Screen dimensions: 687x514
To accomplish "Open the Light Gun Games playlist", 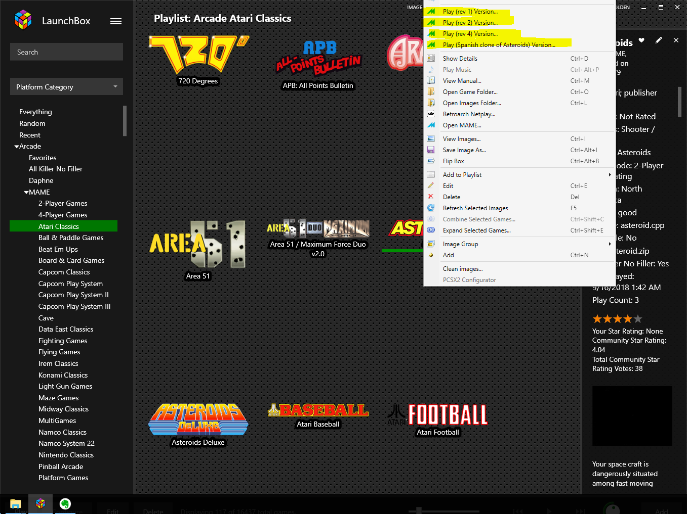I will click(65, 386).
